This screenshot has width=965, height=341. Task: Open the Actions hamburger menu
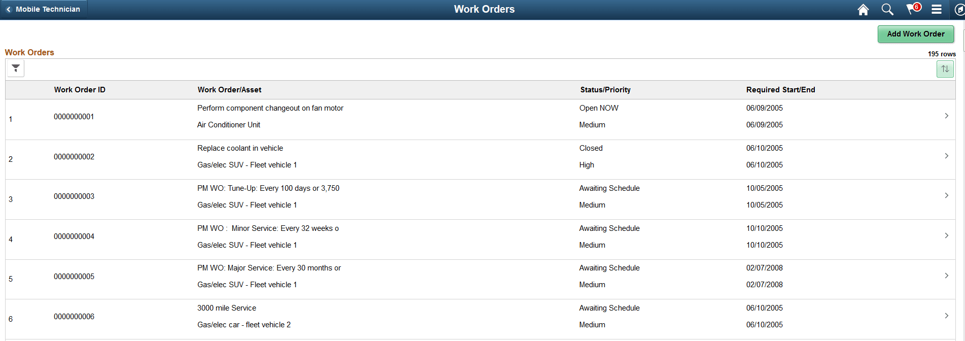coord(937,9)
